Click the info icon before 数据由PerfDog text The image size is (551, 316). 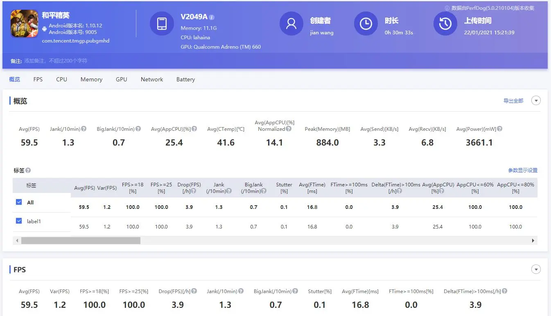click(447, 8)
